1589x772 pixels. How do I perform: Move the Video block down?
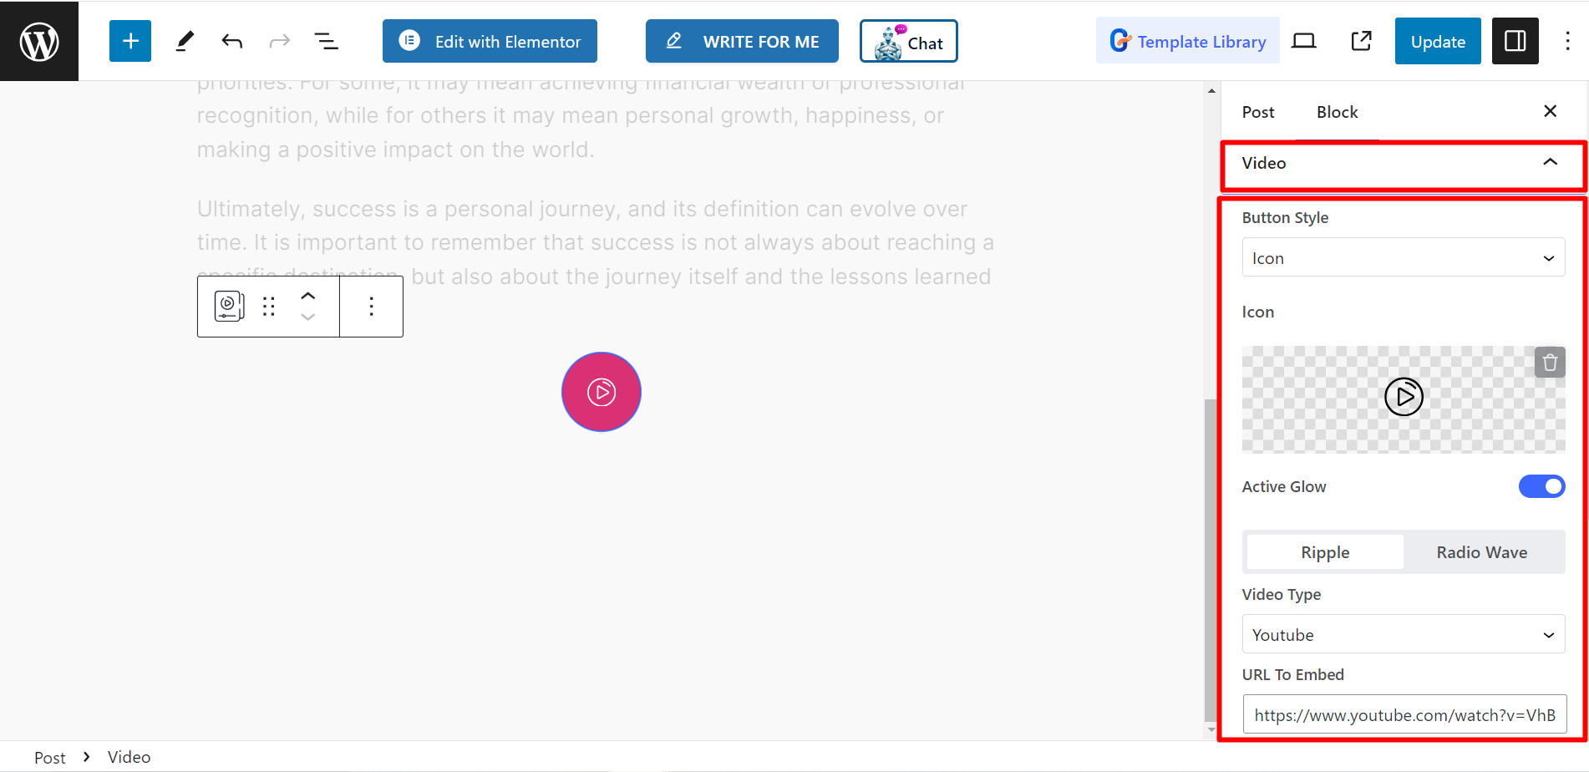[307, 317]
